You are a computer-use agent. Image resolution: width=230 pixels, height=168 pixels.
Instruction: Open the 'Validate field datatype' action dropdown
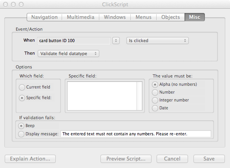coord(68,54)
